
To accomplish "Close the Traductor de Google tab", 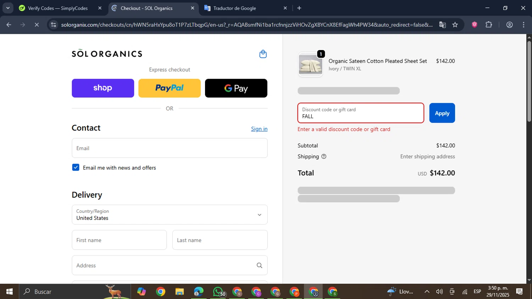I will point(285,8).
